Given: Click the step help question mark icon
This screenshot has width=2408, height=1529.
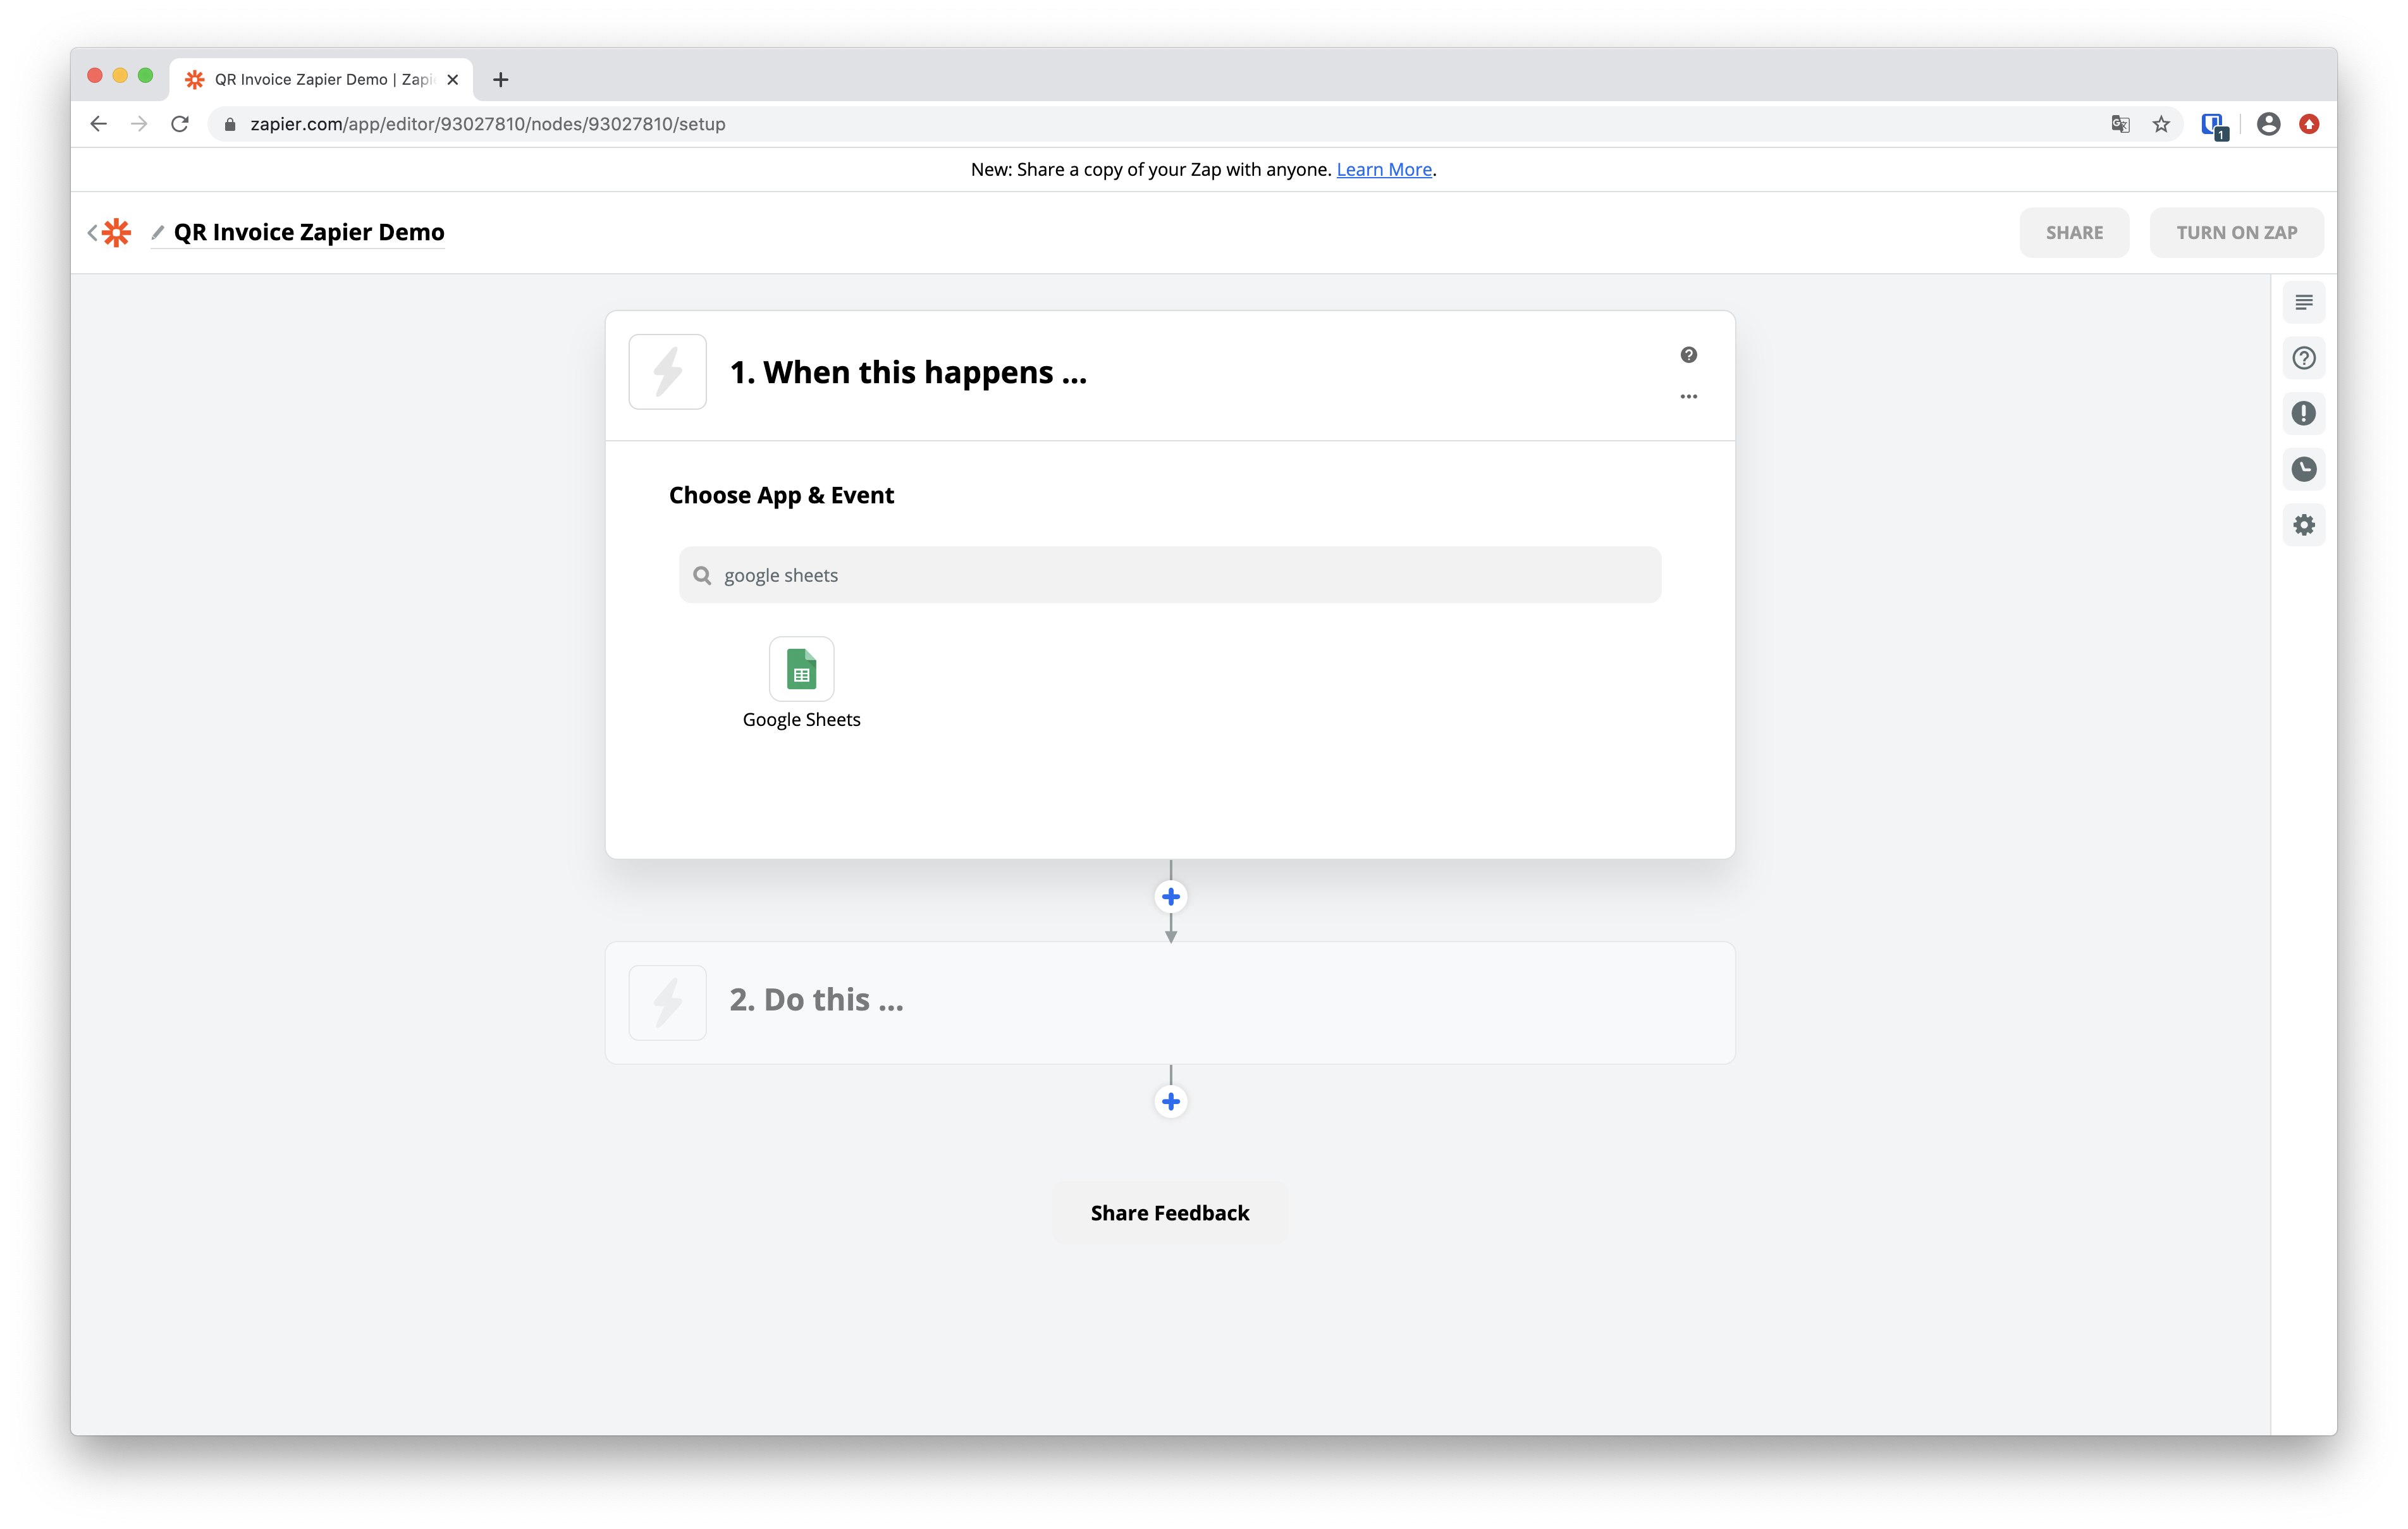Looking at the screenshot, I should (1688, 355).
